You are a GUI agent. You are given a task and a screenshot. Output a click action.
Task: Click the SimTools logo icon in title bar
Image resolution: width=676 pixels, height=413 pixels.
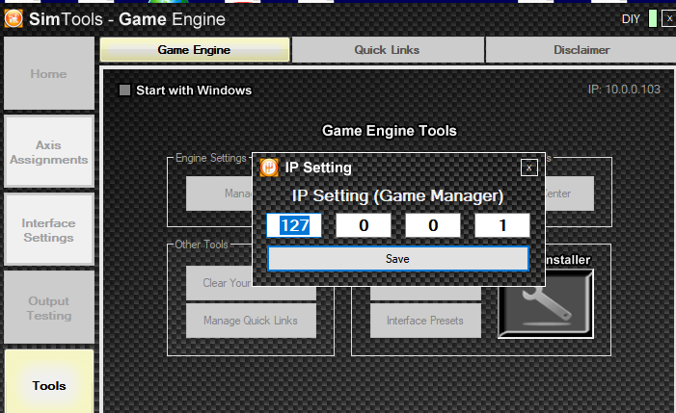click(14, 19)
